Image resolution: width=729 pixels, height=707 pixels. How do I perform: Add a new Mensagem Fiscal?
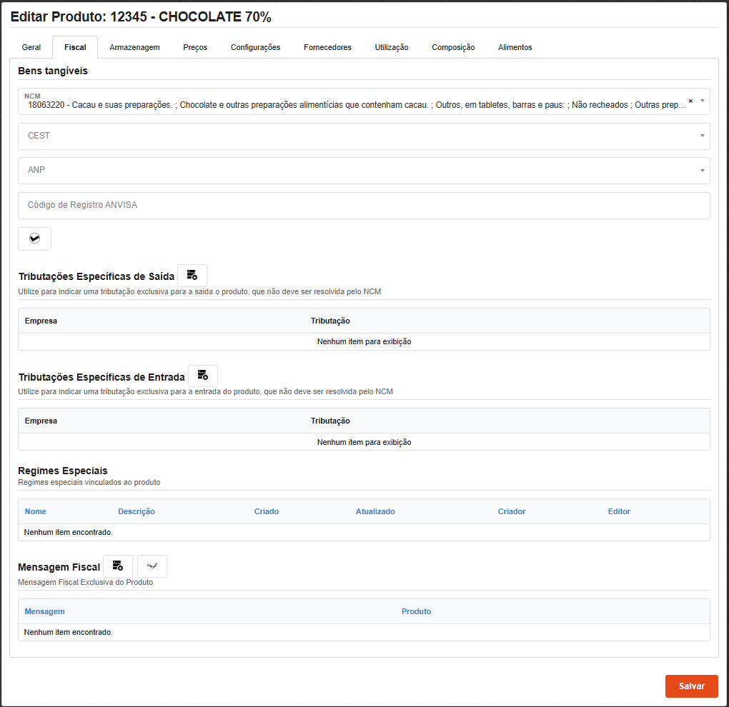(118, 566)
